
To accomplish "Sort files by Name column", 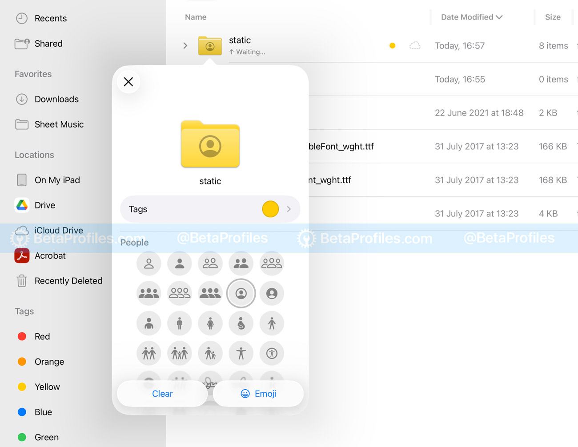I will click(196, 17).
